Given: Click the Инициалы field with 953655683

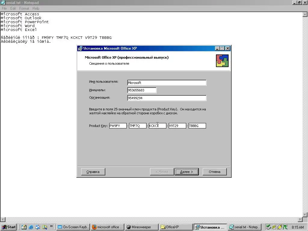Looking at the screenshot, I should pyautogui.click(x=142, y=90).
